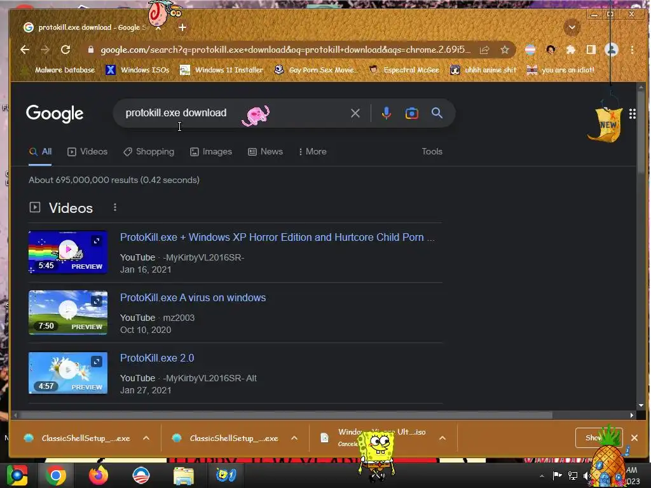Search by image with the camera icon

pyautogui.click(x=411, y=113)
